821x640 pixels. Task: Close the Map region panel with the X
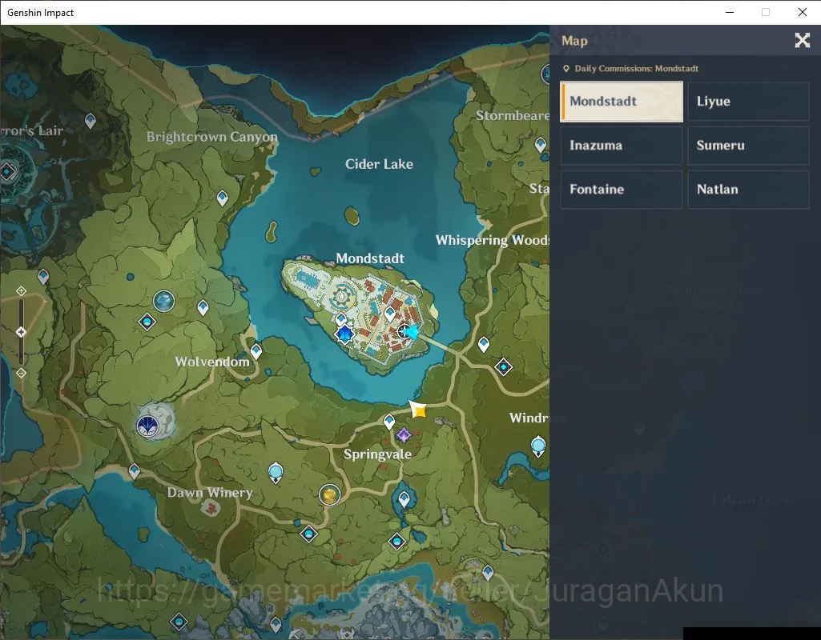(802, 40)
